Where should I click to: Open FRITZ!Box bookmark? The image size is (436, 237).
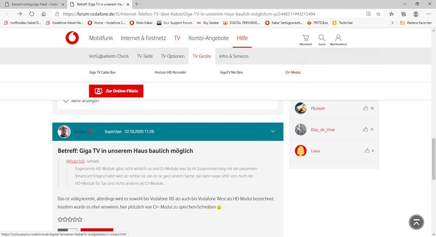[x=318, y=23]
